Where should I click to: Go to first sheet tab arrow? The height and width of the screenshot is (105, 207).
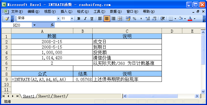4,96
